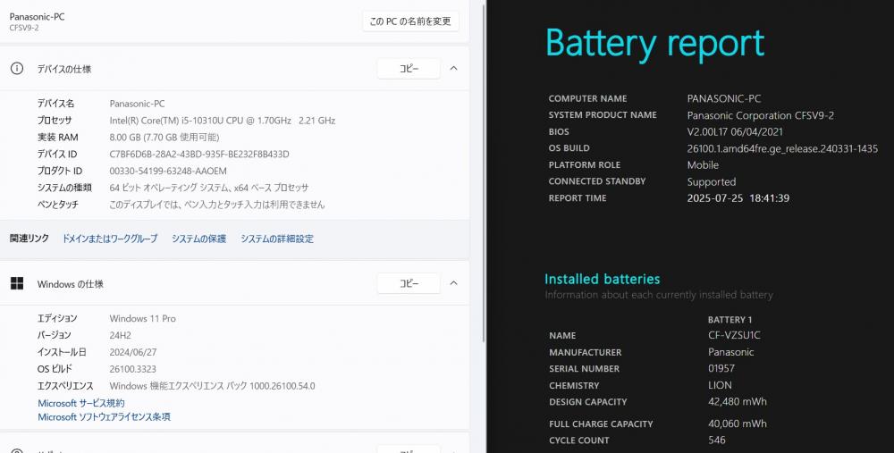Copy Windows specifications with コピー button
The image size is (894, 453).
[409, 283]
